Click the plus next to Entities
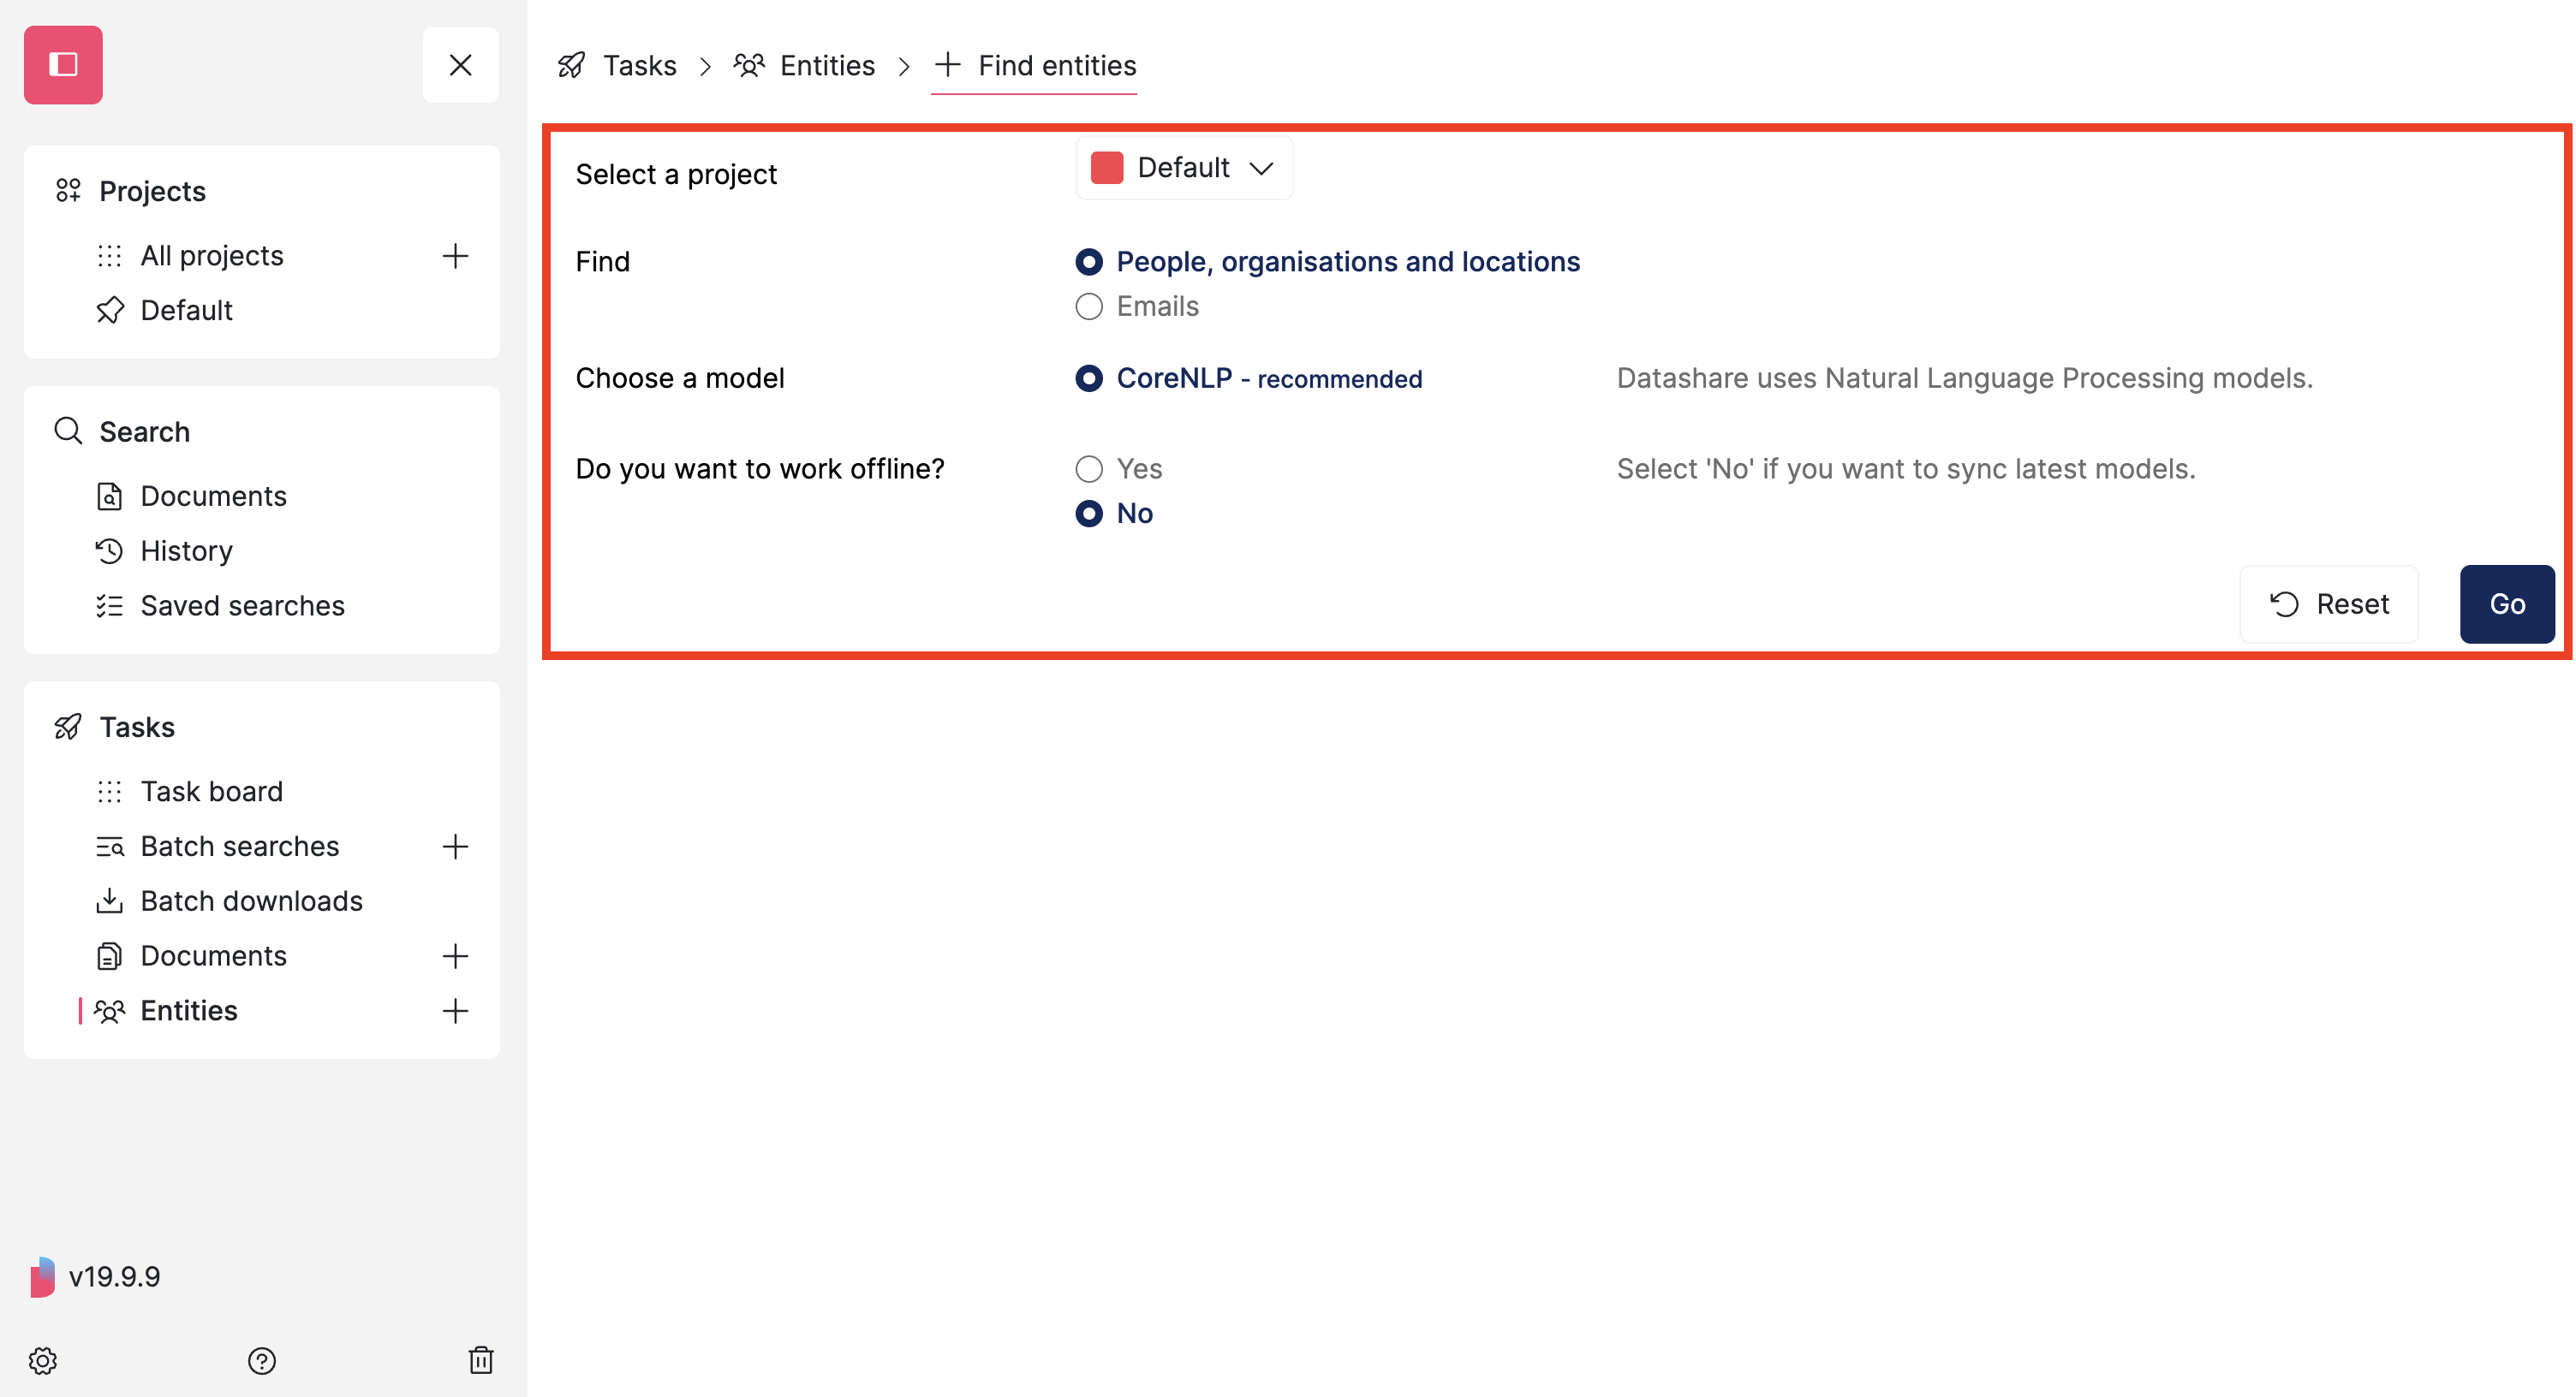 tap(455, 1010)
